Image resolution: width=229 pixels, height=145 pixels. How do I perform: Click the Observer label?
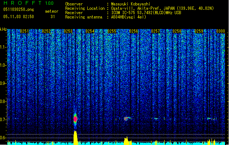[74, 4]
